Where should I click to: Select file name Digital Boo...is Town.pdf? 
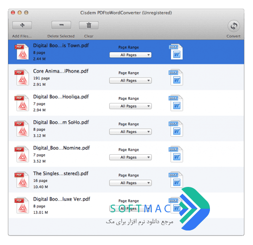tap(61, 45)
